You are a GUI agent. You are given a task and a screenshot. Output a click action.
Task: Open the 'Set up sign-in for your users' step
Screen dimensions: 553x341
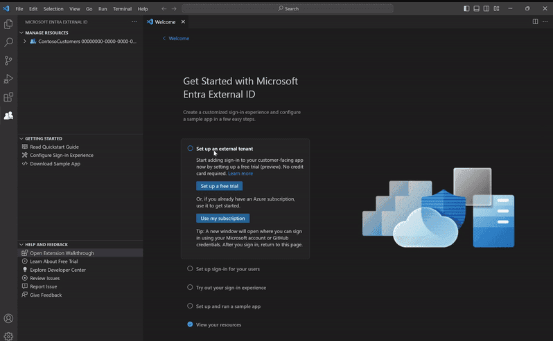coord(228,269)
